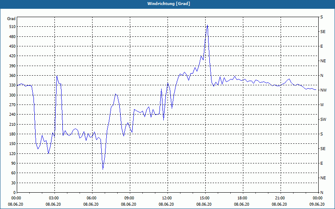
Task: Pick the "150" y-axis value
Action: click(x=13, y=144)
